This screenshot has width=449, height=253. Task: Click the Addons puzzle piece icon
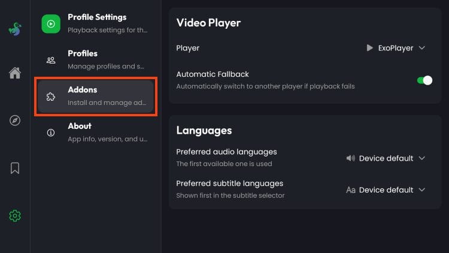click(x=51, y=97)
